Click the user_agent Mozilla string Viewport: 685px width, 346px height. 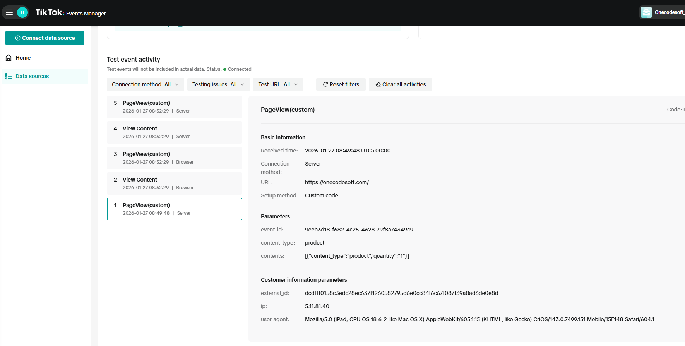click(x=479, y=319)
